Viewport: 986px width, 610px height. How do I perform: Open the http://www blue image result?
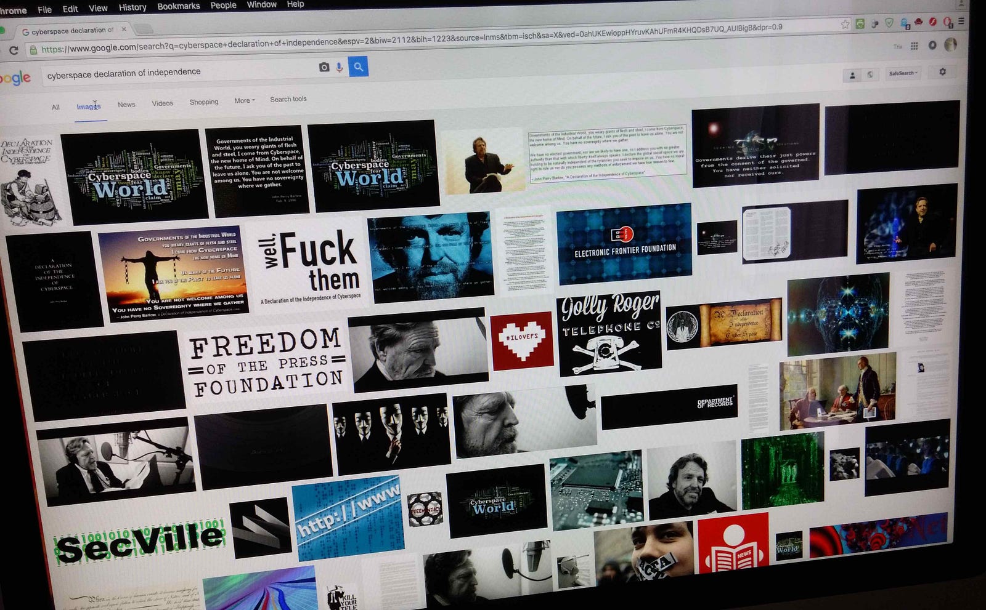click(x=348, y=518)
